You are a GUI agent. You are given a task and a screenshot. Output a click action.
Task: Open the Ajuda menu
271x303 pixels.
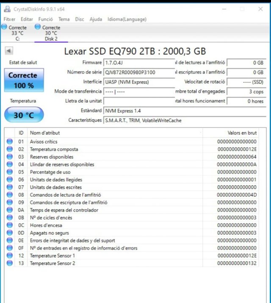(96, 19)
